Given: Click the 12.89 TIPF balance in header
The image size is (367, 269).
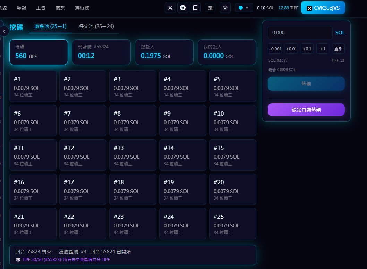Looking at the screenshot, I should [288, 8].
